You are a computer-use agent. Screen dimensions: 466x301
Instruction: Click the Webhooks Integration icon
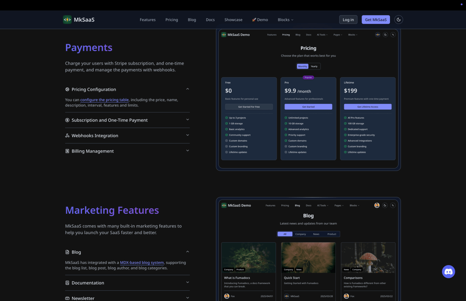pos(67,136)
